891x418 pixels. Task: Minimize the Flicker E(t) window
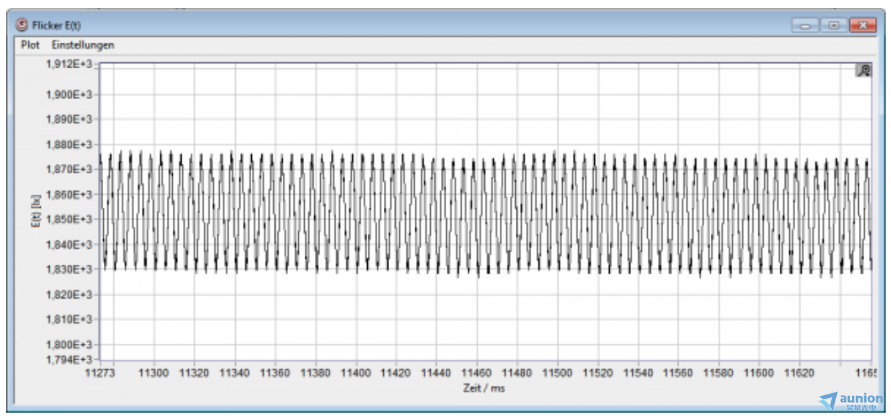(805, 25)
